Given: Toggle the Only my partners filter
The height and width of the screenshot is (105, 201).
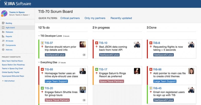Looking at the screenshot, I should [95, 18].
